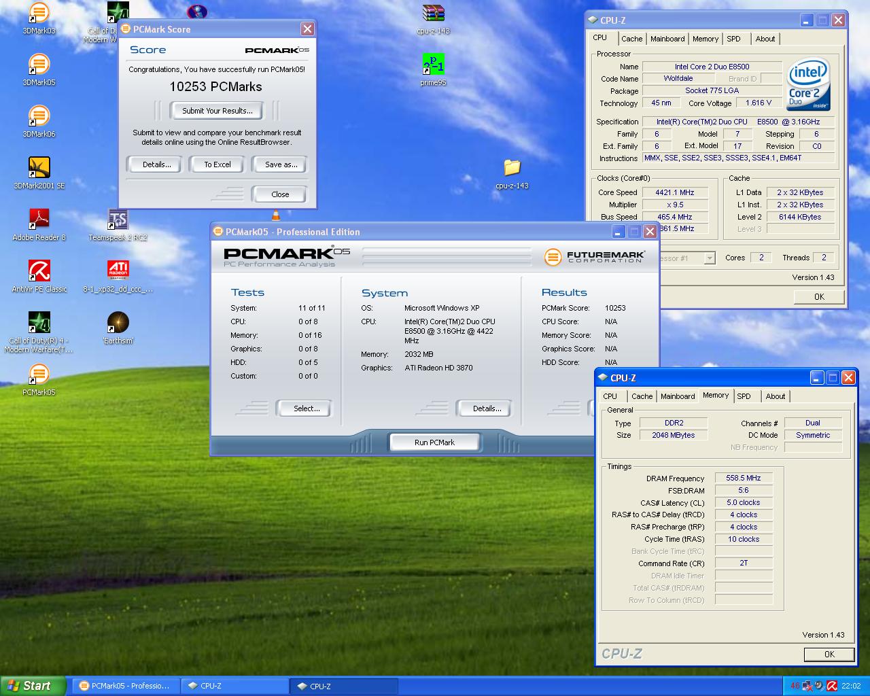Viewport: 870px width, 696px height.
Task: Open the Mainboard tab in lower CPU-Z window
Action: [678, 396]
